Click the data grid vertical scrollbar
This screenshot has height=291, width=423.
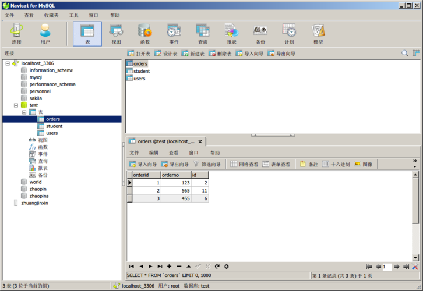click(x=415, y=216)
